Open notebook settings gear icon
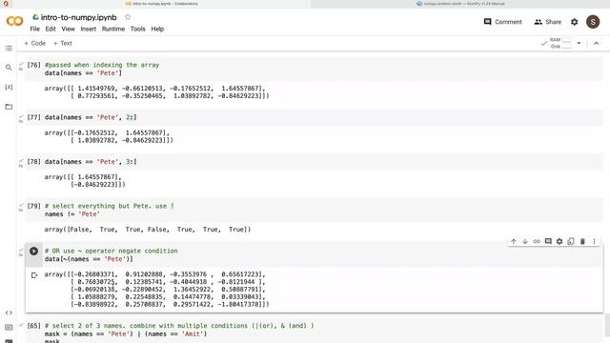 [x=574, y=22]
